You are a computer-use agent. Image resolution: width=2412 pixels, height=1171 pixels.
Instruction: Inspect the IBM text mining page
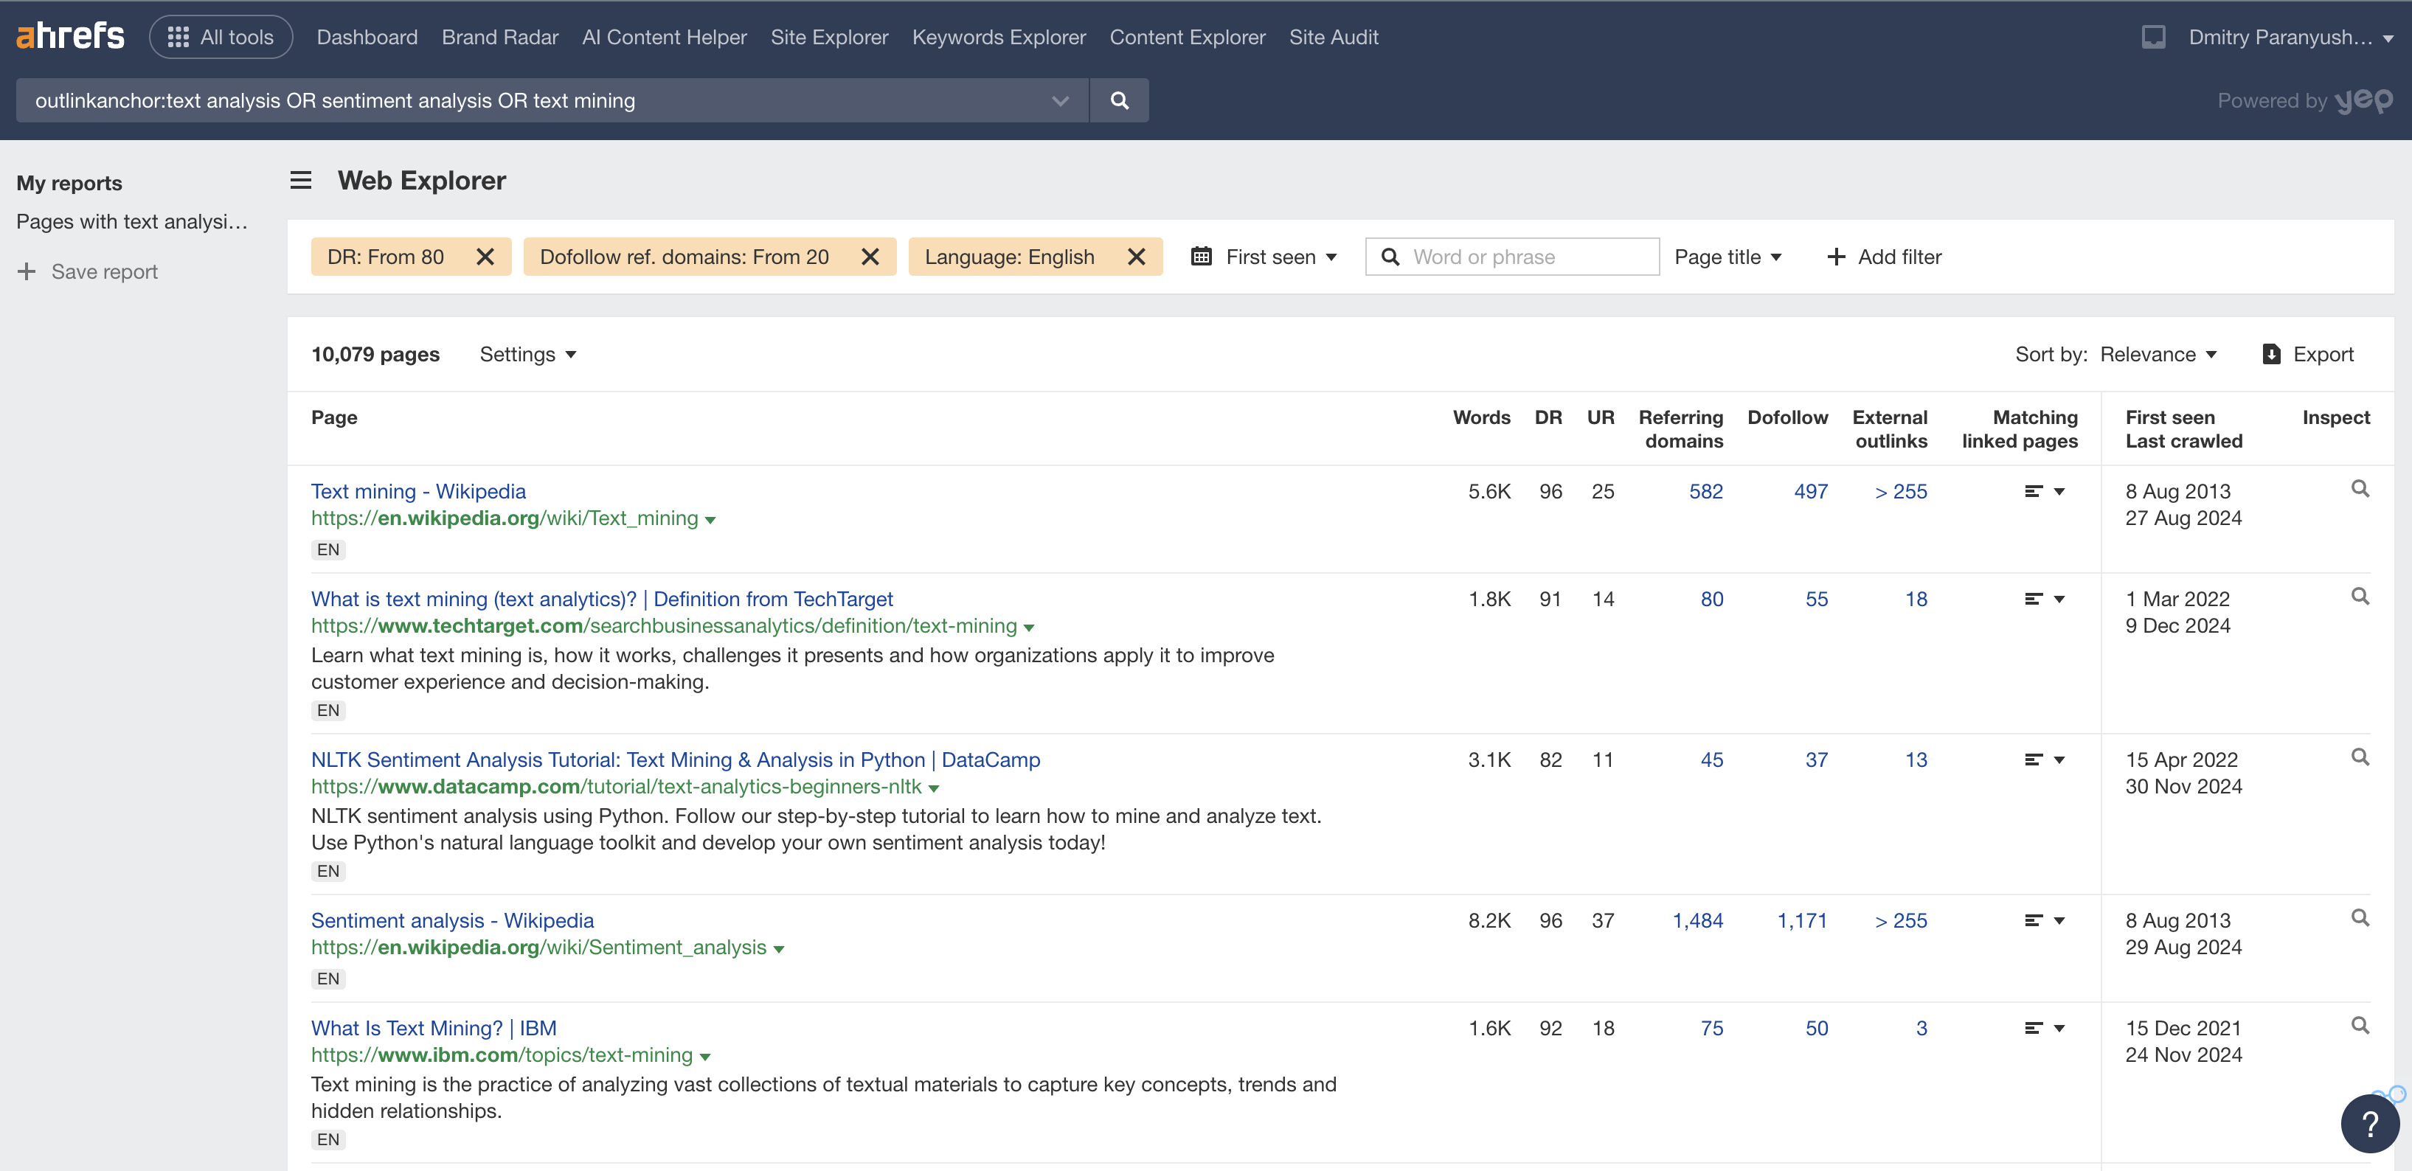[2360, 1025]
